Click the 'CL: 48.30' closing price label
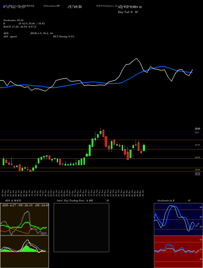Screen dimensions: 203x268 75,7
